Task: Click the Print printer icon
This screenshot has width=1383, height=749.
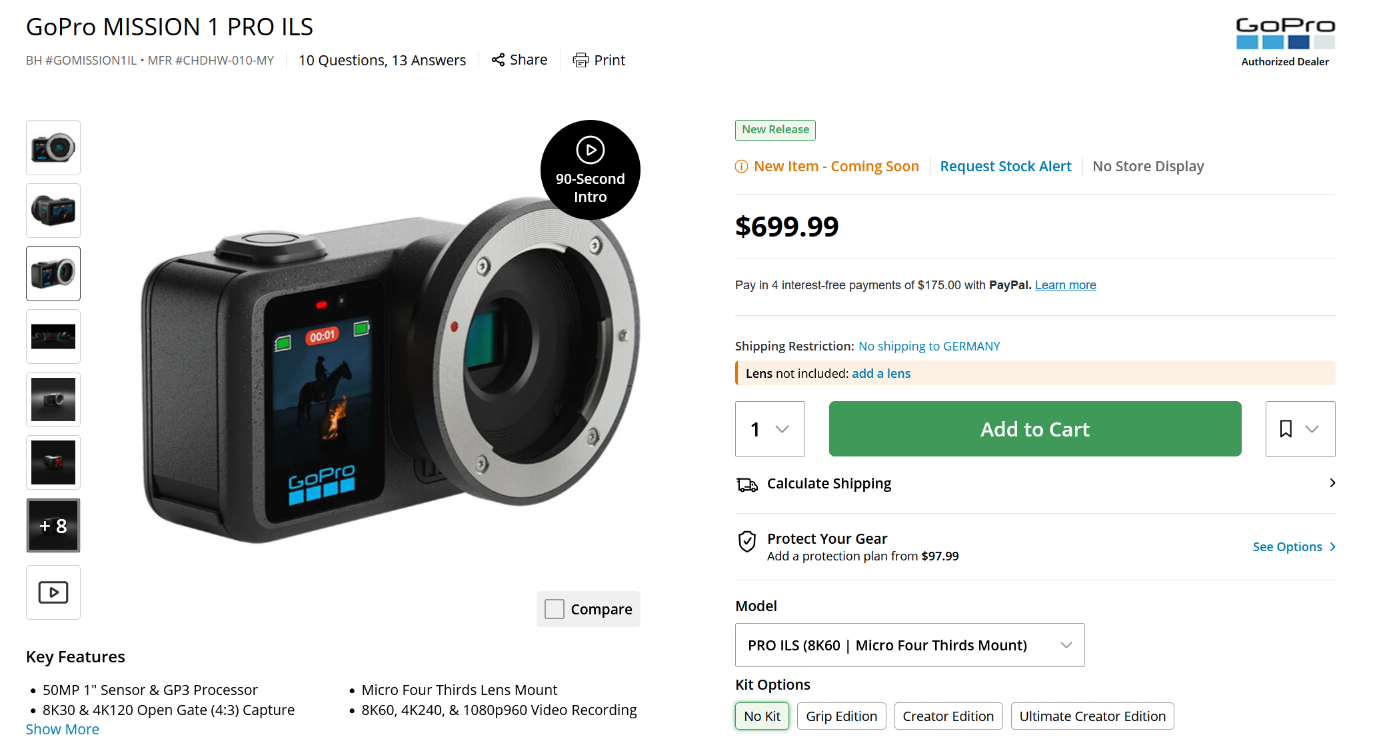Action: 581,61
